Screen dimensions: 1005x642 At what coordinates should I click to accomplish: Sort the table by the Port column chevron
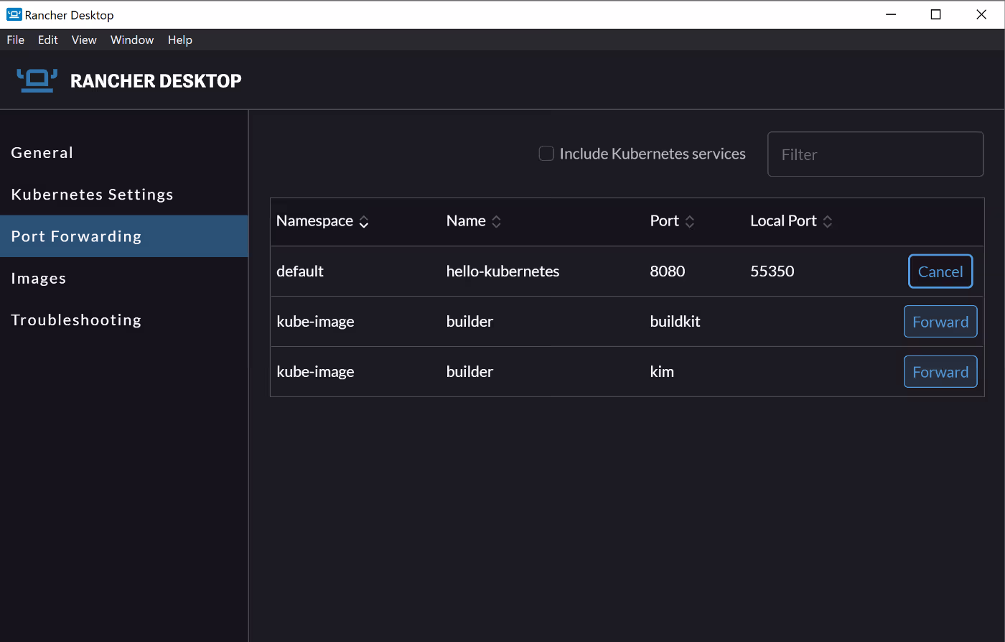(x=690, y=222)
